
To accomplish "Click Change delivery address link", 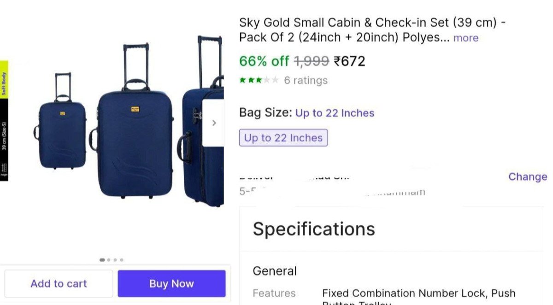I will click(528, 177).
